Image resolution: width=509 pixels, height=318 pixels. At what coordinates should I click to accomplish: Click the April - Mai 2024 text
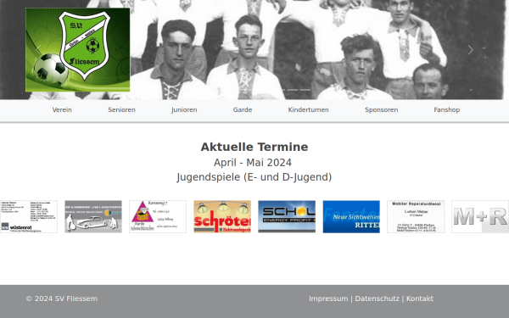253,162
